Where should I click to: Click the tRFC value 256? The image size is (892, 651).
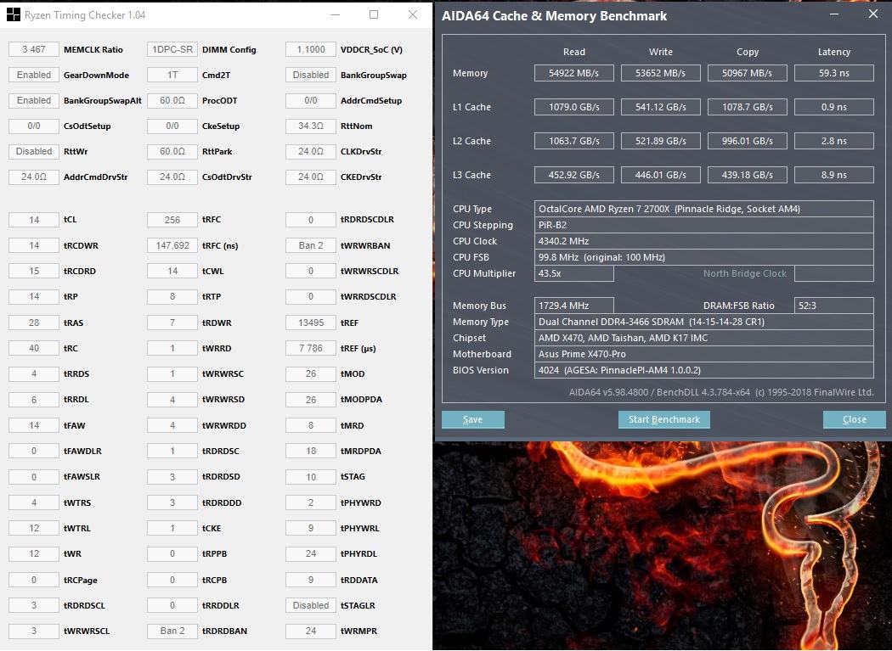click(172, 220)
